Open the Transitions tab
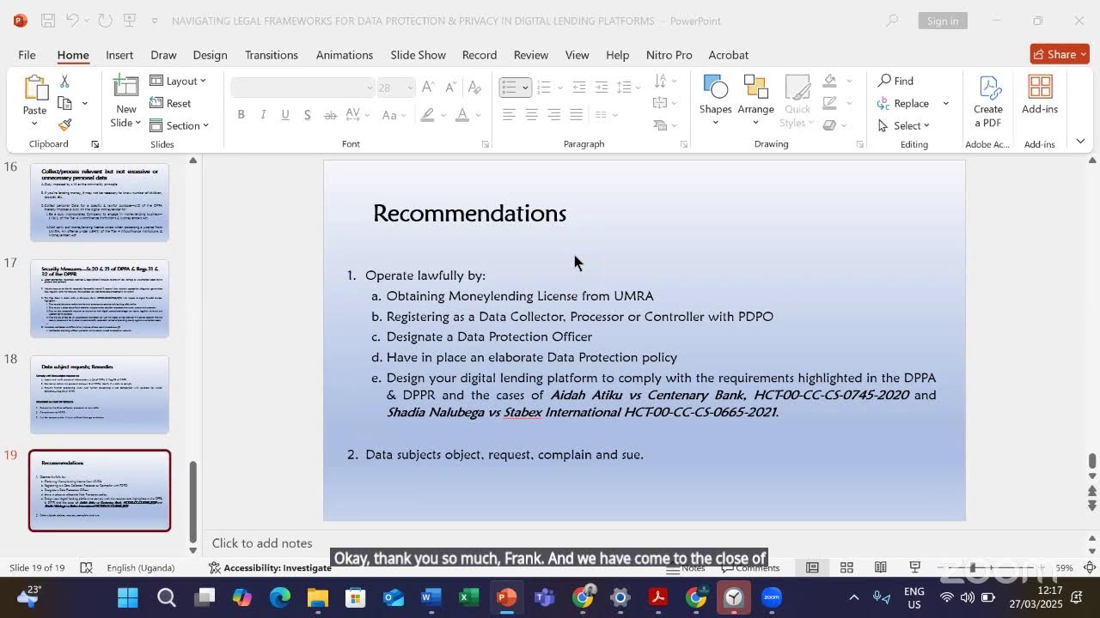 [x=272, y=55]
